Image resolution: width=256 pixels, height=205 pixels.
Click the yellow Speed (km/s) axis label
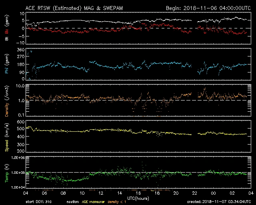(7, 135)
